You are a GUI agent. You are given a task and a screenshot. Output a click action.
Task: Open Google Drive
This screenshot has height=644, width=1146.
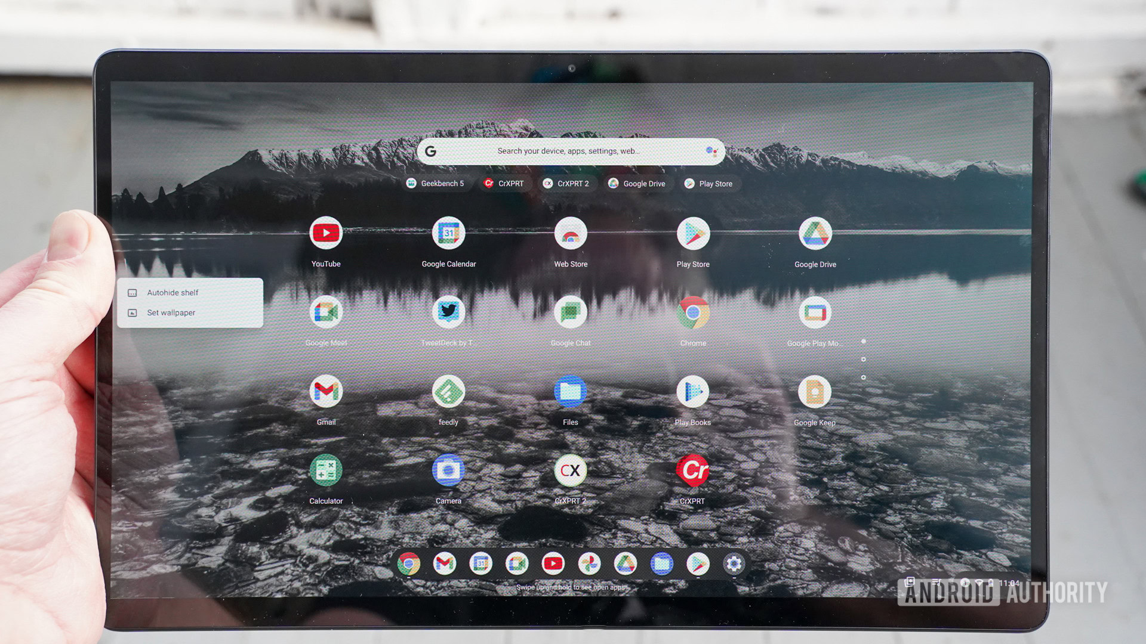(x=814, y=234)
